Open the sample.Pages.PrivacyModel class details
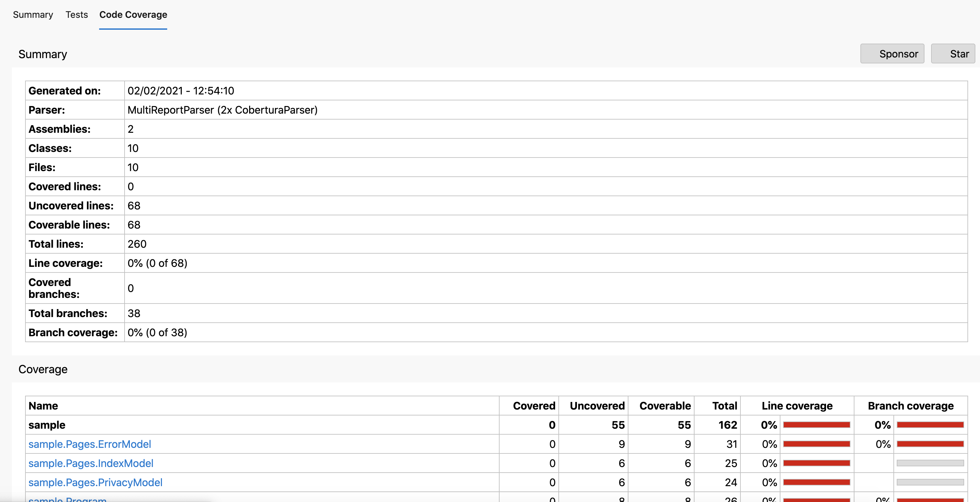This screenshot has width=980, height=502. (x=95, y=483)
